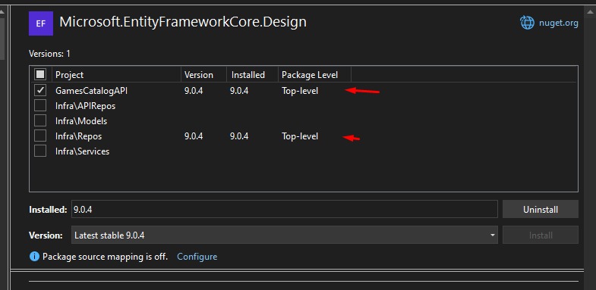Viewport: 596px width, 290px height.
Task: Click the Uninstall button
Action: point(541,209)
